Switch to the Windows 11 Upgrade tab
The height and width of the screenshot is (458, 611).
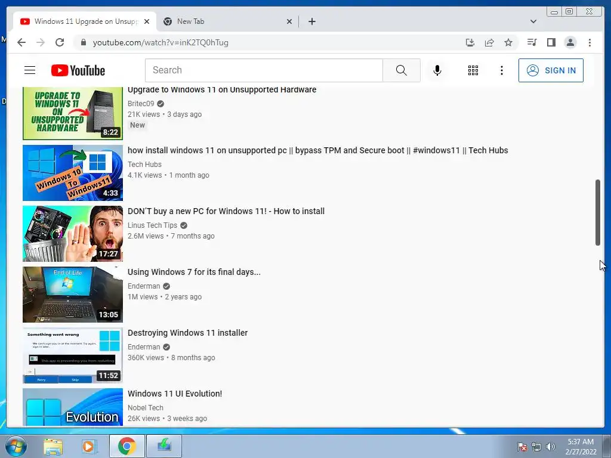tap(85, 21)
